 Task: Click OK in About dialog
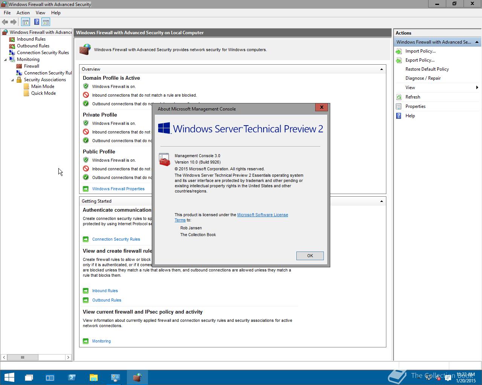pos(310,256)
